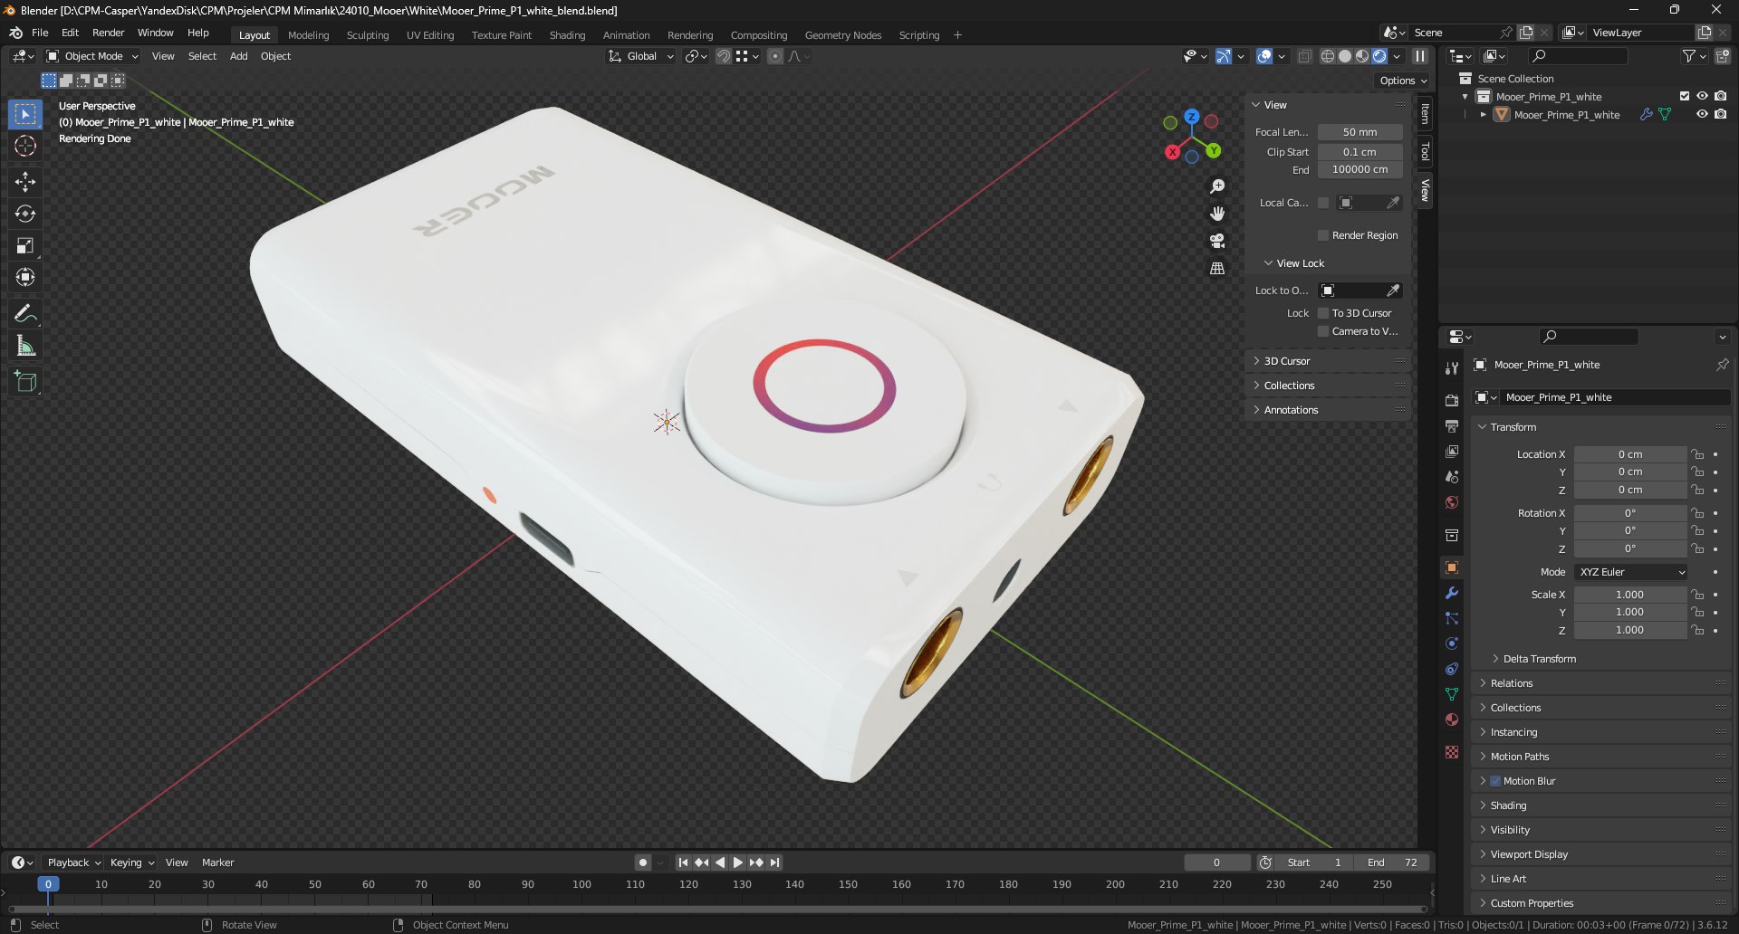Open the Physics properties tab icon
This screenshot has height=934, width=1739.
(x=1452, y=643)
